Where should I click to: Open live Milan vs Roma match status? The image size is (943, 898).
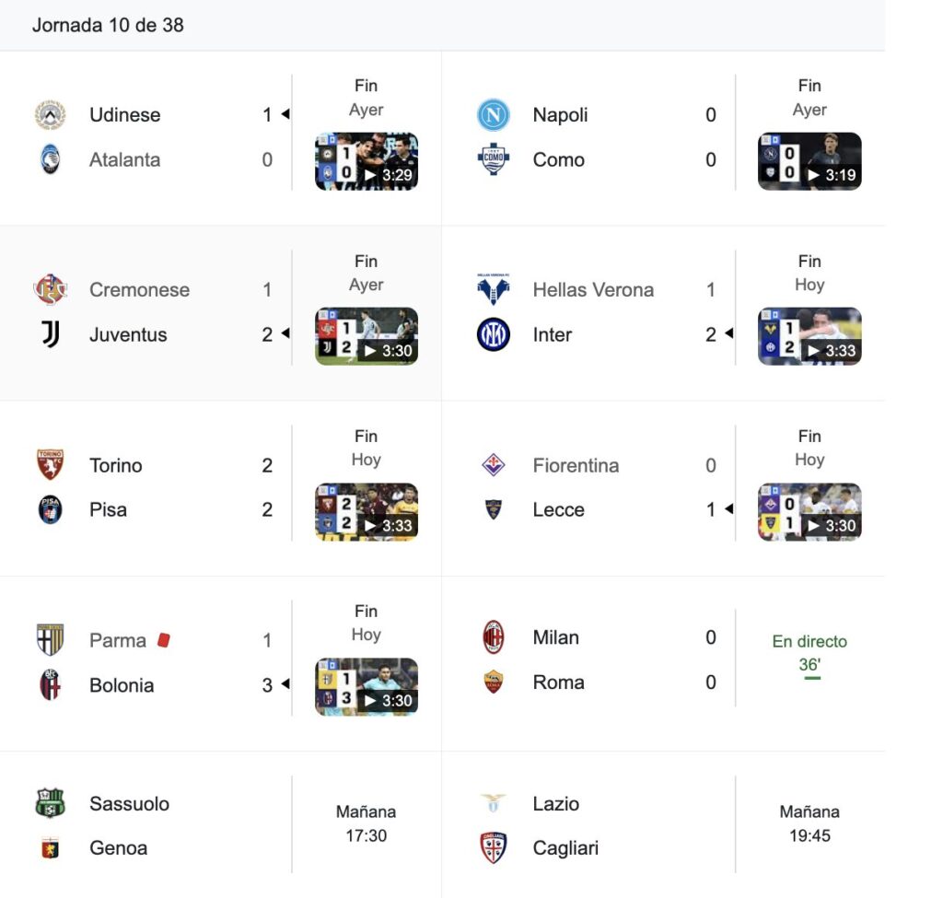[809, 653]
